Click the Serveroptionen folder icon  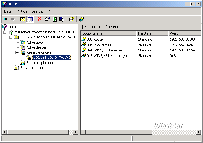pos(17,68)
